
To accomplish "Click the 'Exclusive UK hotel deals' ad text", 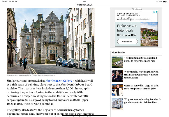I will pos(127,28).
